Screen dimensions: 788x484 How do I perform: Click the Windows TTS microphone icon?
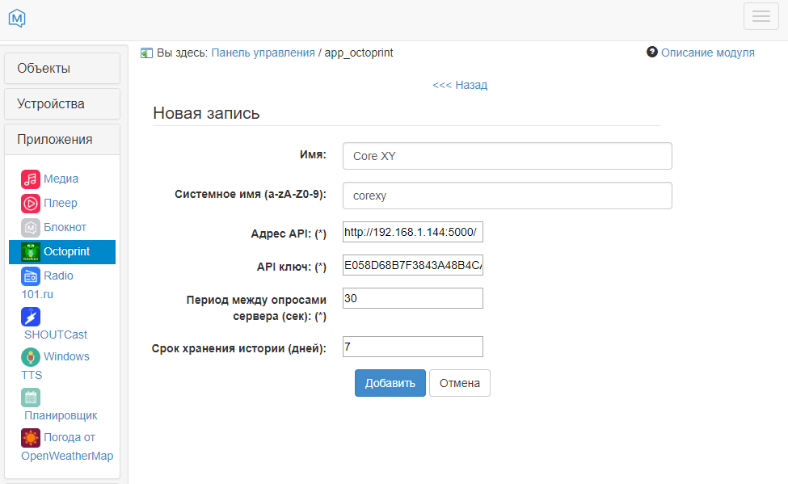(x=31, y=356)
